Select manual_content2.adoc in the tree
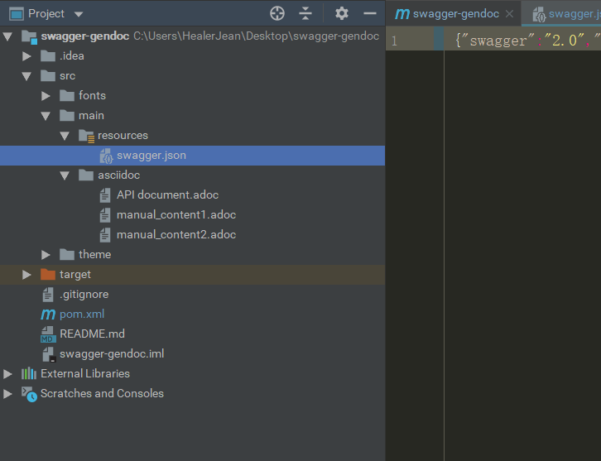 coord(175,235)
